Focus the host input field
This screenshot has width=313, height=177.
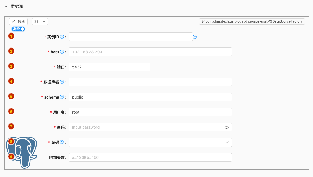[x=150, y=52]
